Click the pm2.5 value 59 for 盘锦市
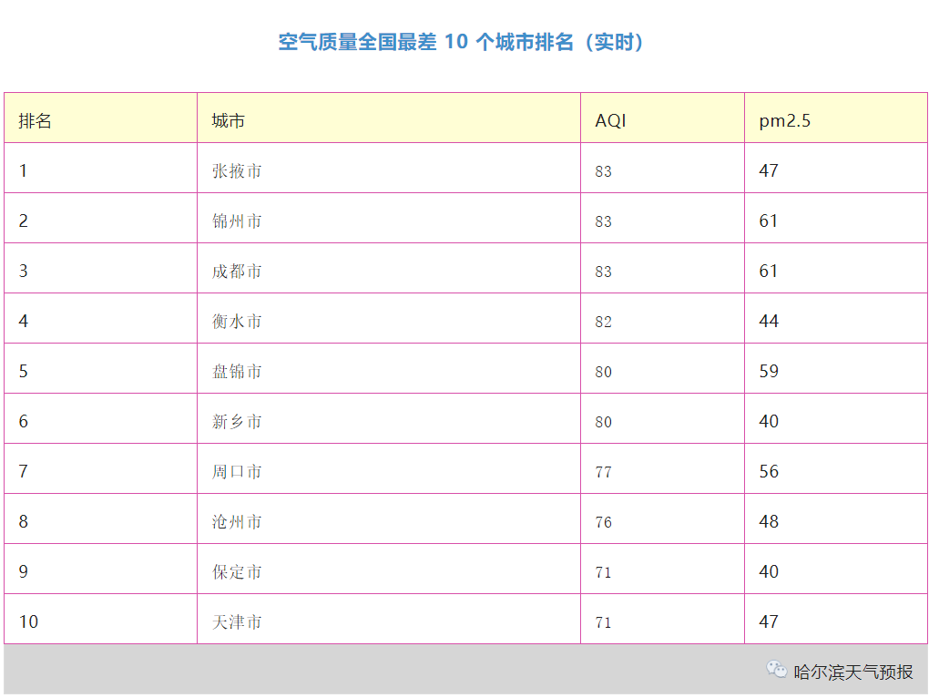The image size is (929, 698). pos(769,371)
